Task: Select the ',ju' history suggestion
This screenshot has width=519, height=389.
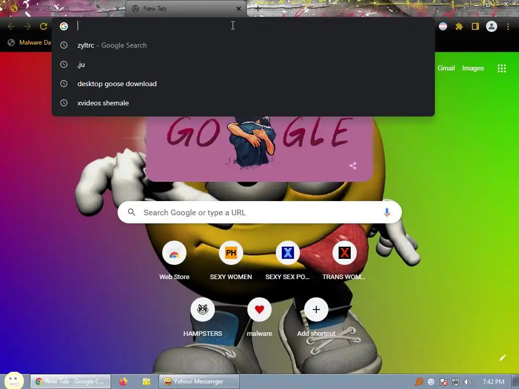Action: pyautogui.click(x=243, y=64)
